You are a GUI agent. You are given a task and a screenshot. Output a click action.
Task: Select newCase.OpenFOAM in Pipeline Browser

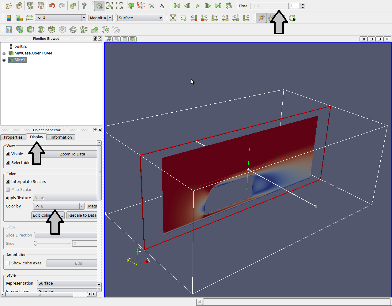[x=33, y=53]
